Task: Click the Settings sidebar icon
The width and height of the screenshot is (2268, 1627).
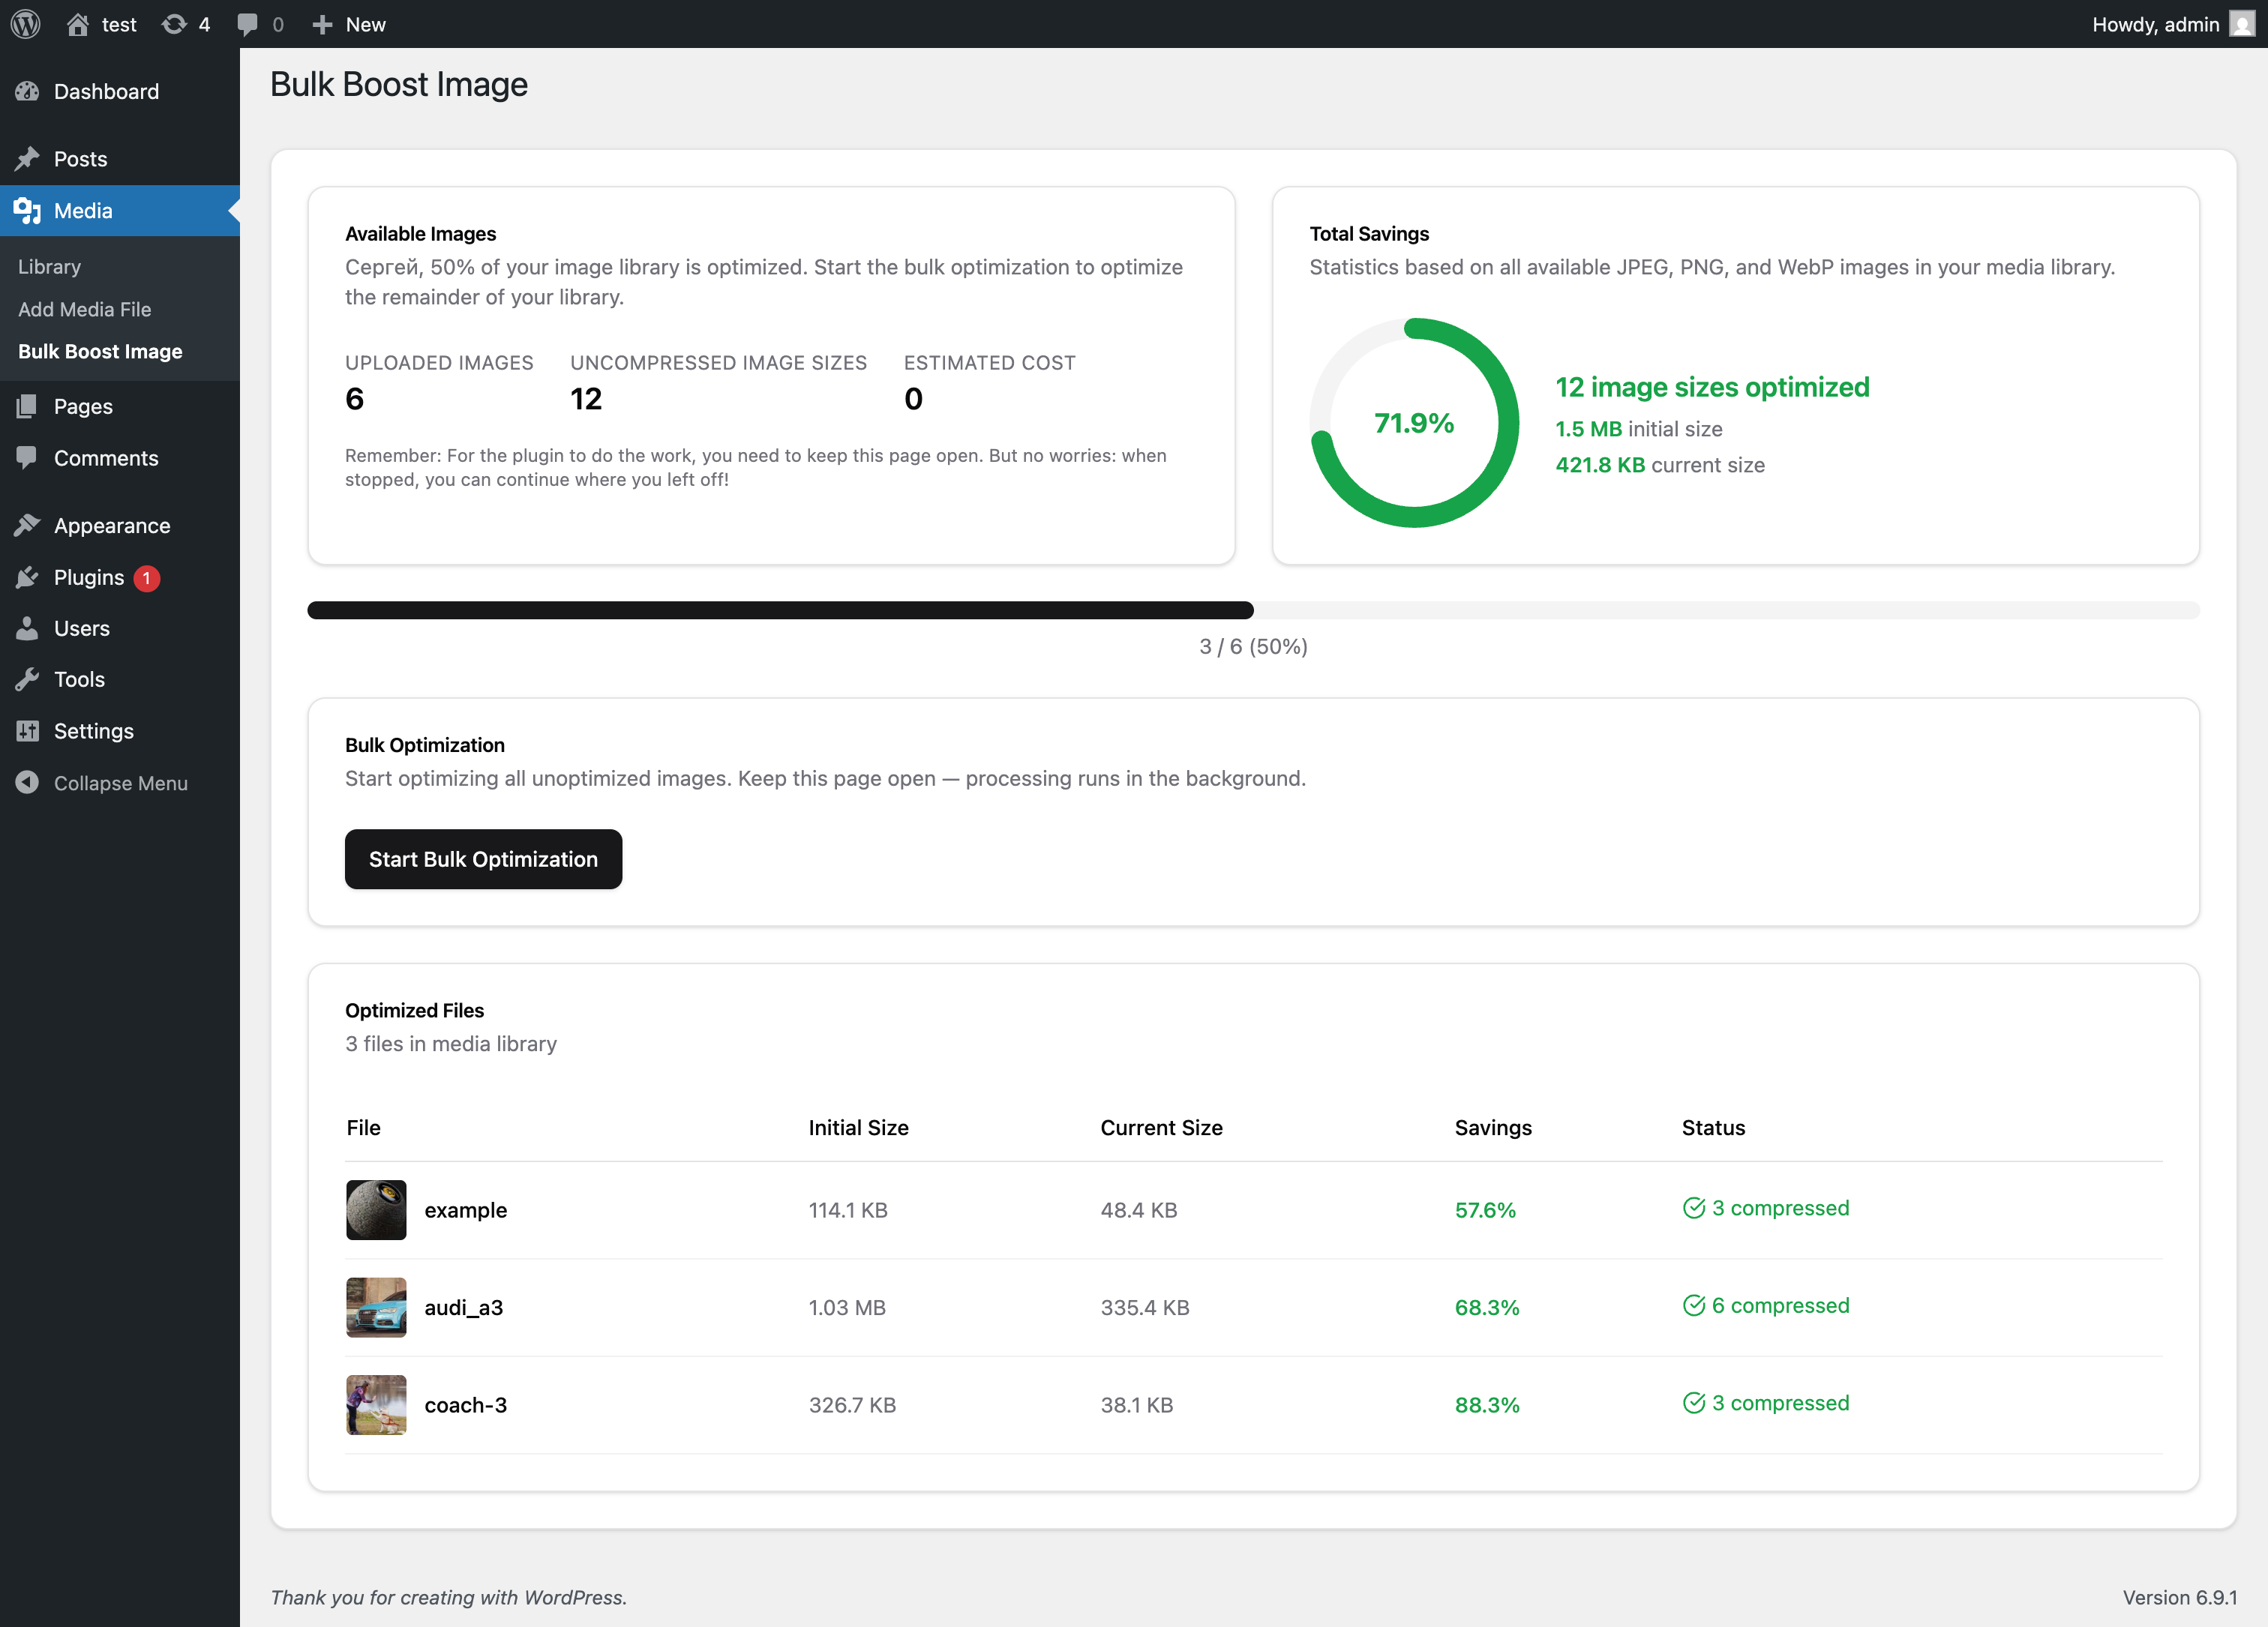Action: tap(27, 730)
